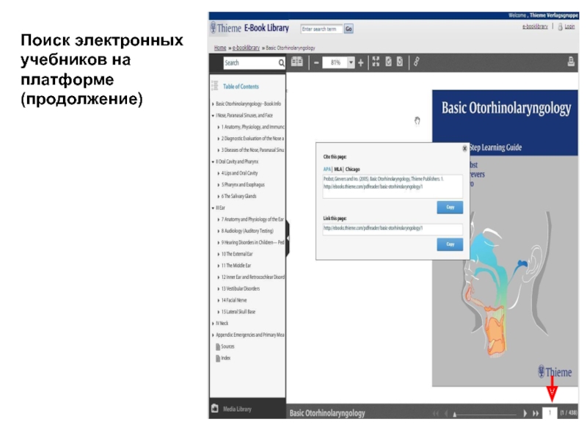Expand 3 Diseases of the Nose chapter
Screen dimensions: 587x430
coord(219,150)
